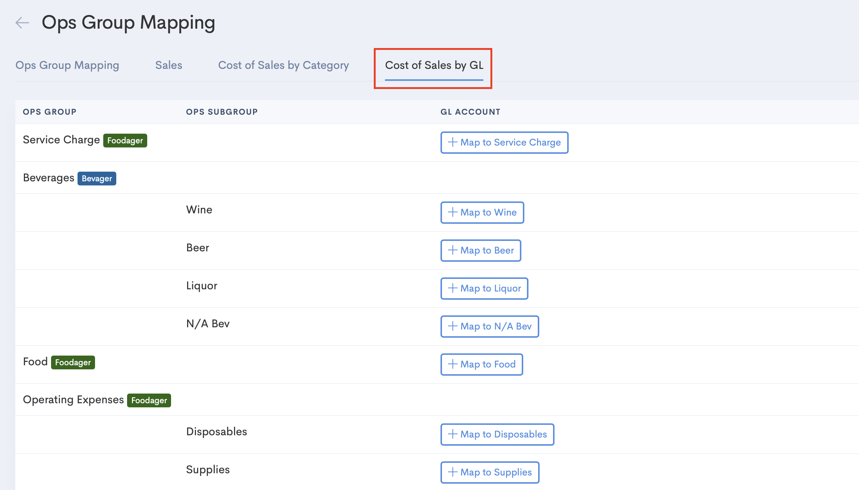Switch to the Ops Group Mapping tab
859x490 pixels.
67,65
